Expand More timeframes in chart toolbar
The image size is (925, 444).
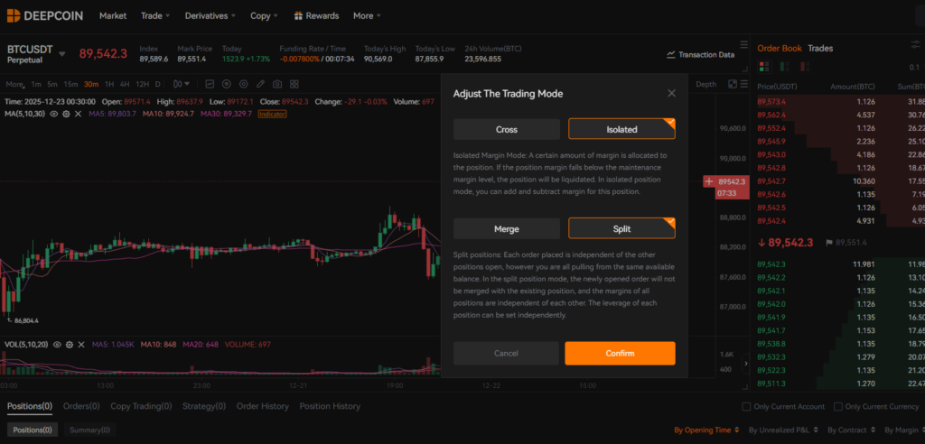tap(16, 84)
